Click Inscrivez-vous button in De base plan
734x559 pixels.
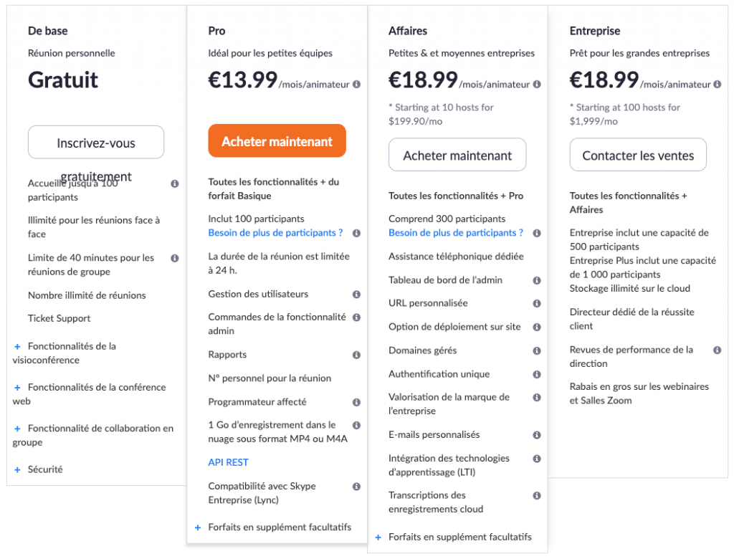(x=96, y=143)
